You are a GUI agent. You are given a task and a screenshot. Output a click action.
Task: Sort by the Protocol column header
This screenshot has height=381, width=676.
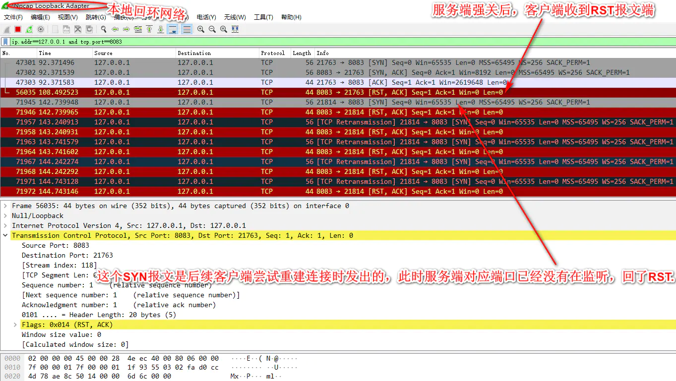coord(275,53)
